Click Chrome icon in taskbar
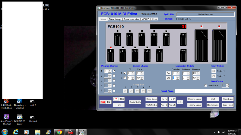The height and width of the screenshot is (135, 241). tap(59, 132)
